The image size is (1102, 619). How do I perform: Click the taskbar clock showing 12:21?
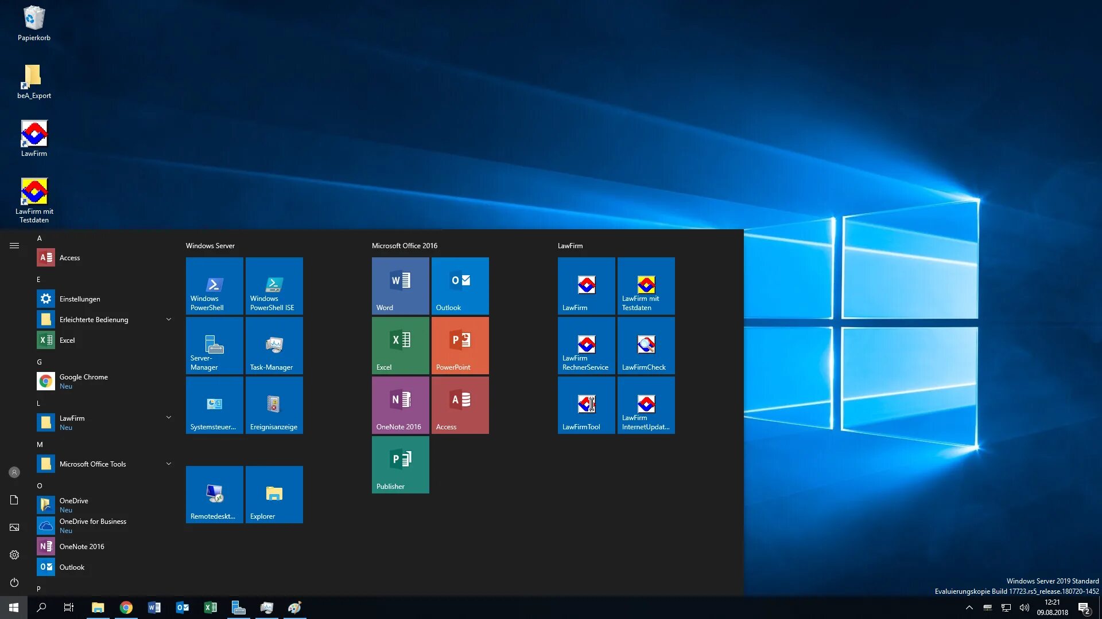(1052, 608)
